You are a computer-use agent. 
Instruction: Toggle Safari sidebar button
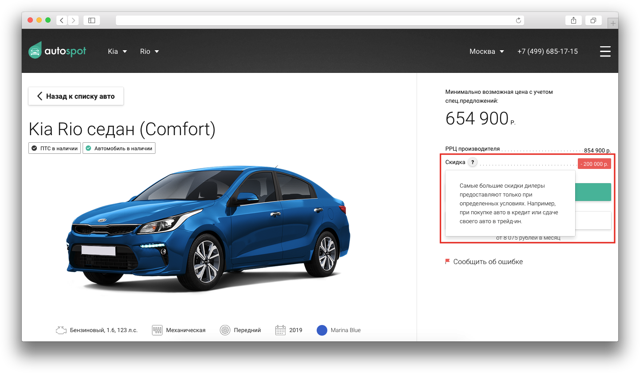[91, 20]
